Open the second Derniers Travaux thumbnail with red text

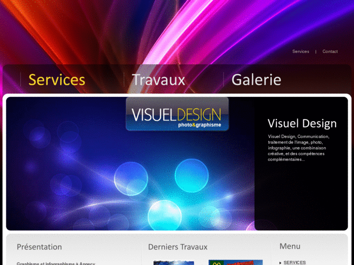pyautogui.click(x=236, y=262)
